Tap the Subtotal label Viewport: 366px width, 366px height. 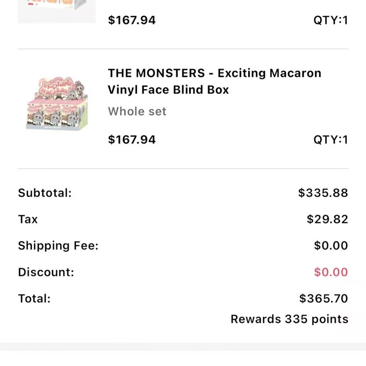[x=45, y=193]
